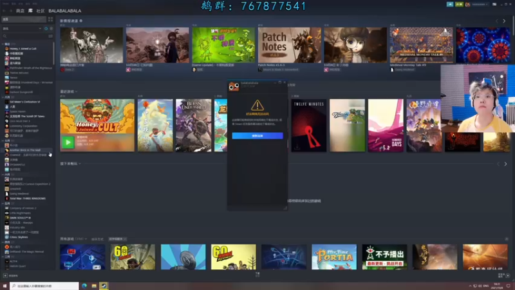Click the library Home button in sidebar
This screenshot has height=290, width=515.
pos(24,19)
